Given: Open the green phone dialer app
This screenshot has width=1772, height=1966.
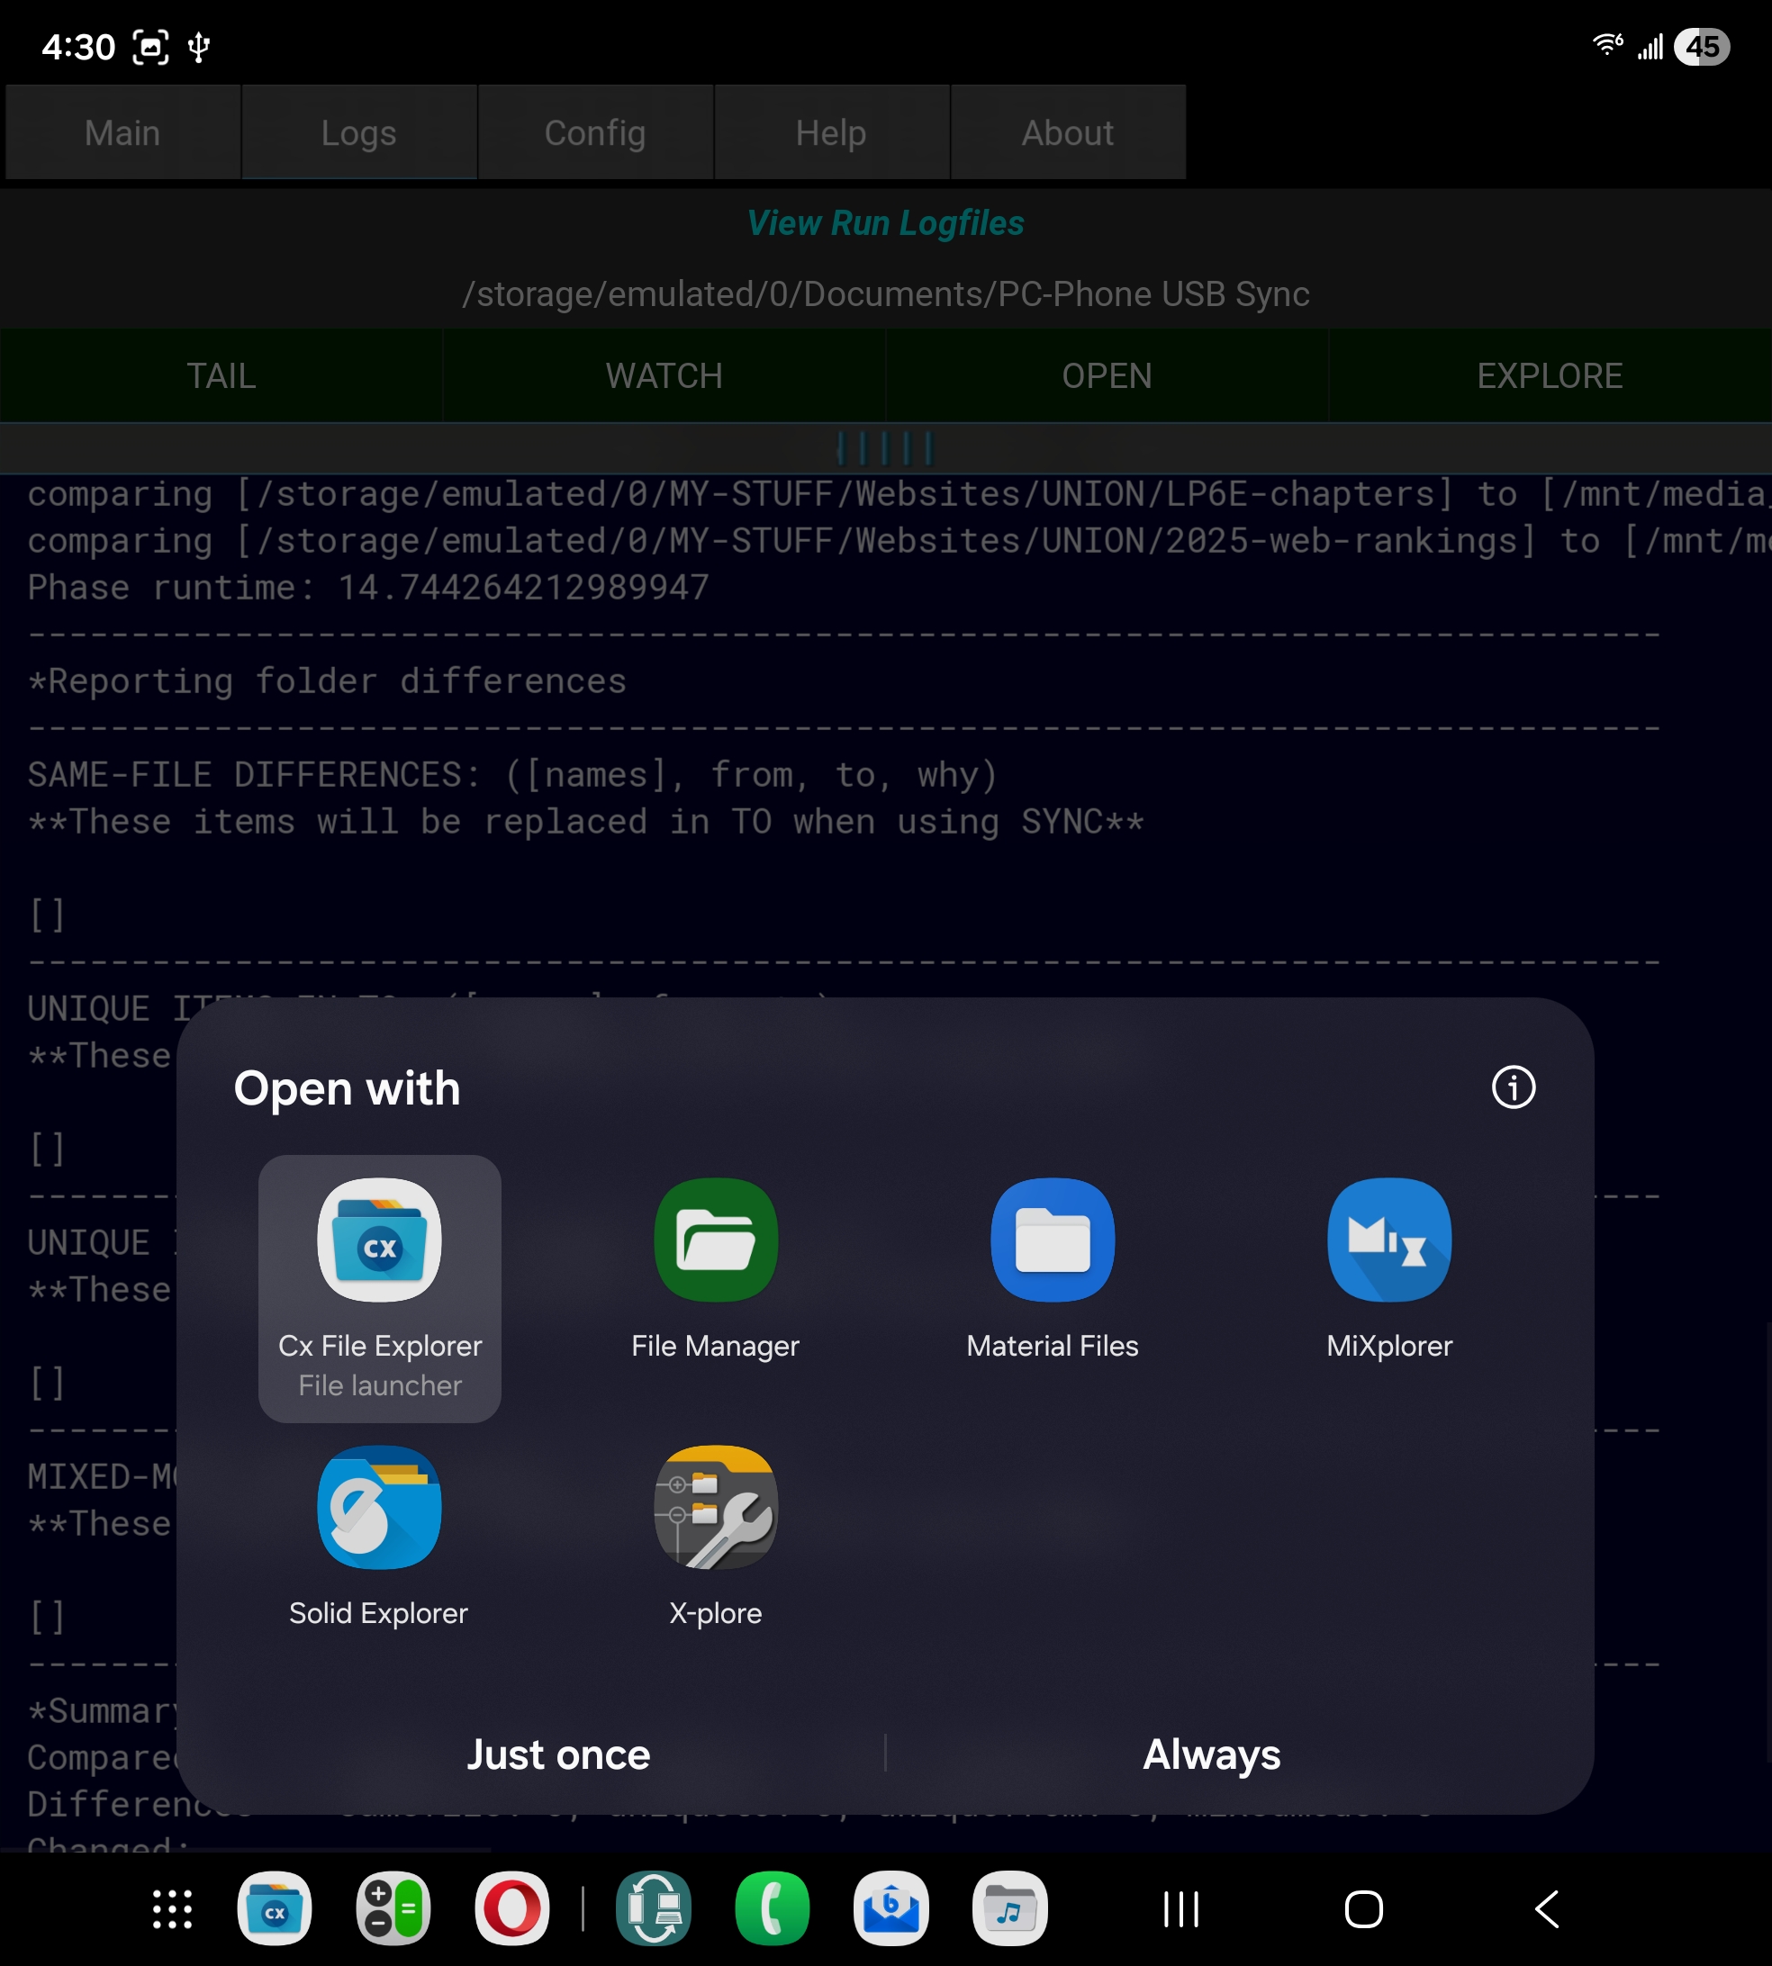Looking at the screenshot, I should [771, 1908].
